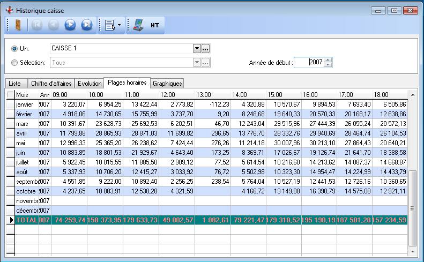424x262 pixels.
Task: Toggle the HT tax display button
Action: (x=154, y=25)
